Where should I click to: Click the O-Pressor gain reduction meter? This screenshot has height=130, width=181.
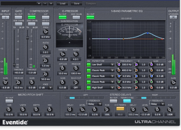[x=70, y=35]
